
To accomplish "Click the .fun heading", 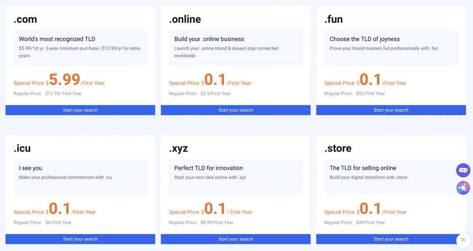I will (334, 19).
